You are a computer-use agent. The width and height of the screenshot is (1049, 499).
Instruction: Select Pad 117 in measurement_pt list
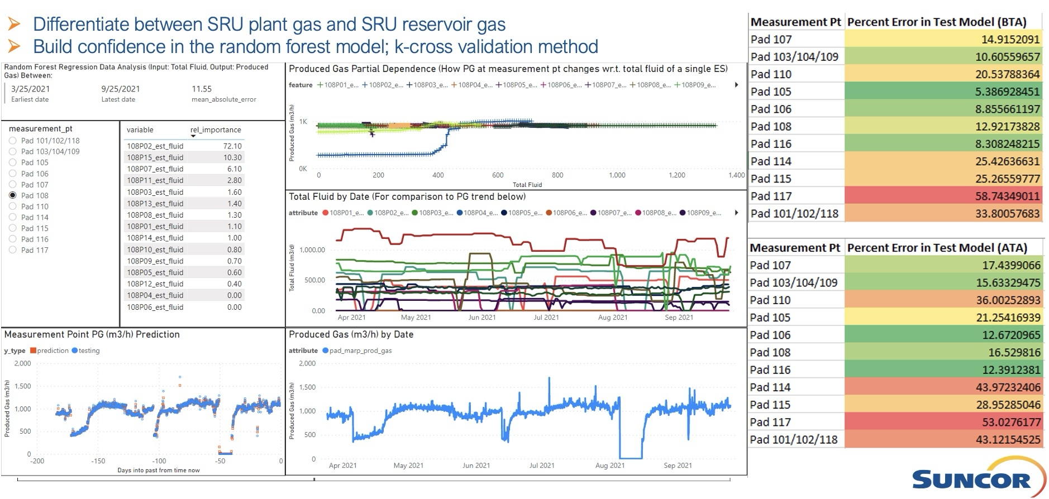pyautogui.click(x=13, y=250)
